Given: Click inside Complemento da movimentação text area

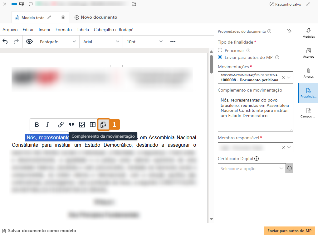Looking at the screenshot, I should (255, 118).
